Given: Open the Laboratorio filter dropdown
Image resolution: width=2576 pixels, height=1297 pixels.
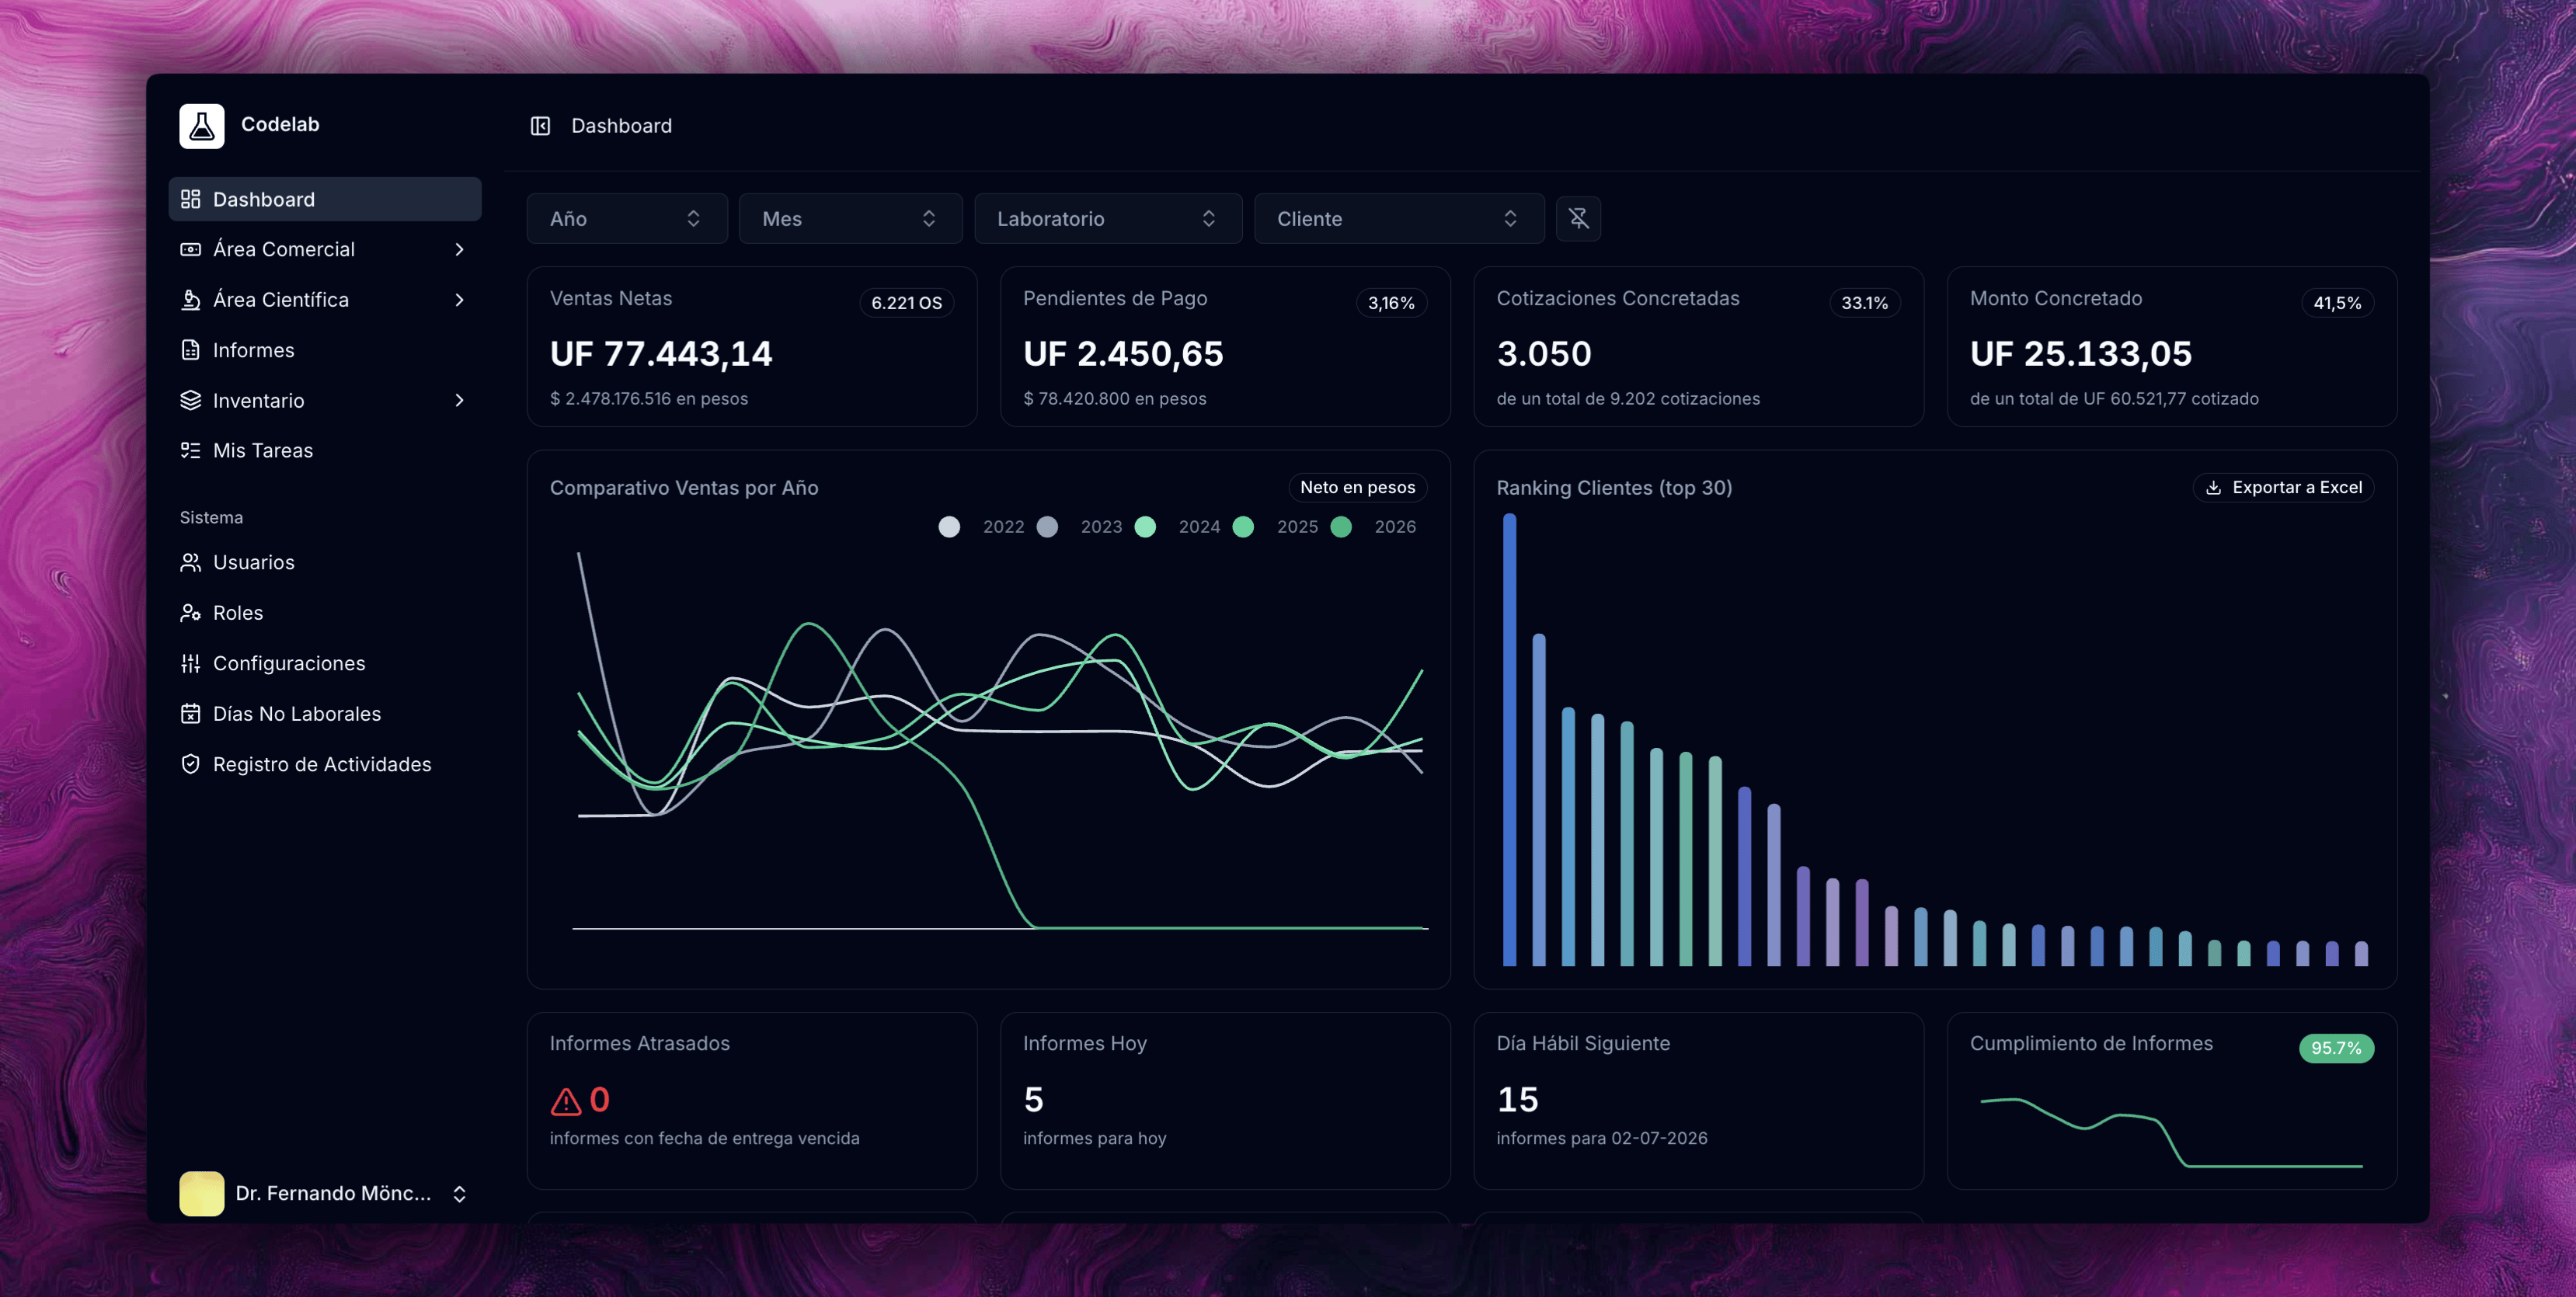Looking at the screenshot, I should click(x=1108, y=218).
